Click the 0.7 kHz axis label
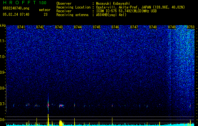 3,104
